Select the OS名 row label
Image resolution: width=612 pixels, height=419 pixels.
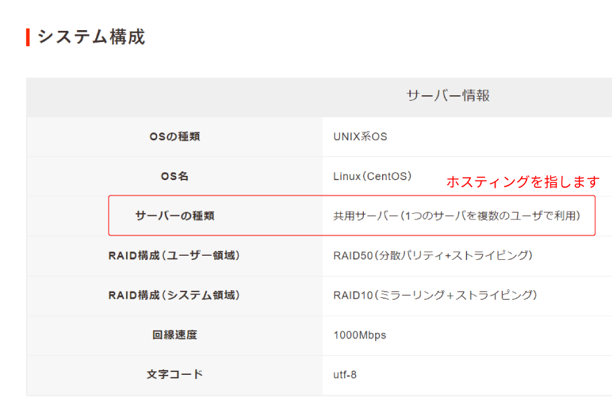175,177
